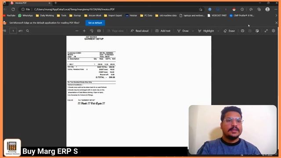Screen dimensions: 281x158
Task: Open CMP Profiler bookmark
Action: [242, 16]
